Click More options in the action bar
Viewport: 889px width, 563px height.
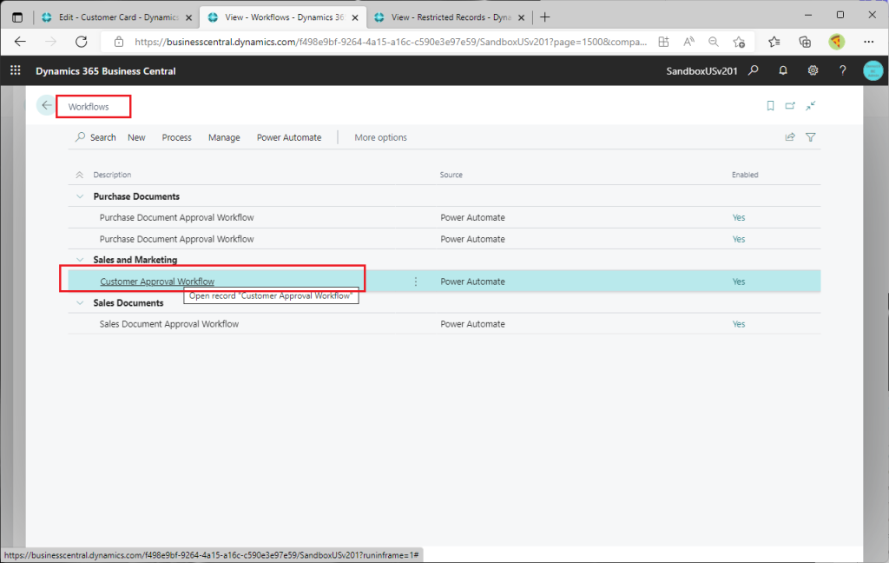(x=380, y=137)
